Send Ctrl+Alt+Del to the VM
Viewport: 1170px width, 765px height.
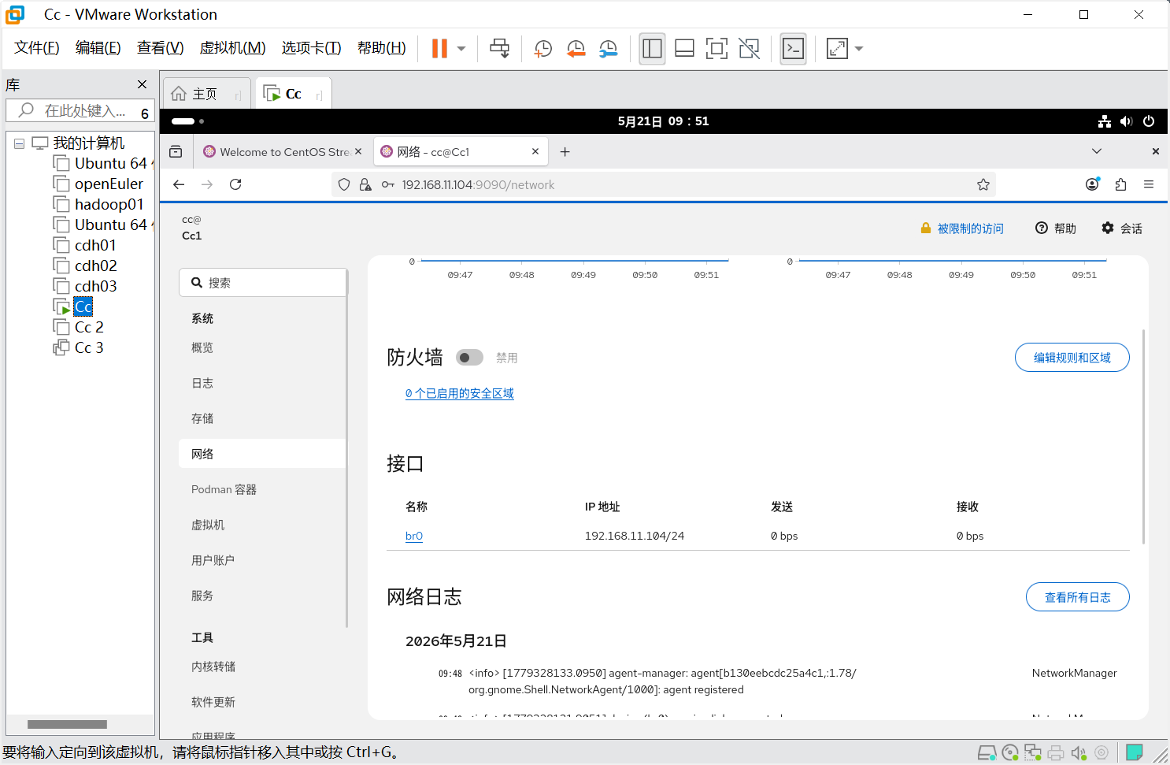tap(499, 49)
